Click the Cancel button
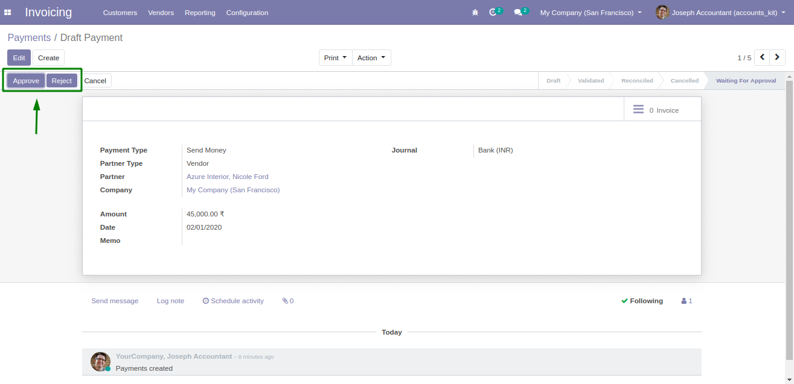 pyautogui.click(x=95, y=81)
